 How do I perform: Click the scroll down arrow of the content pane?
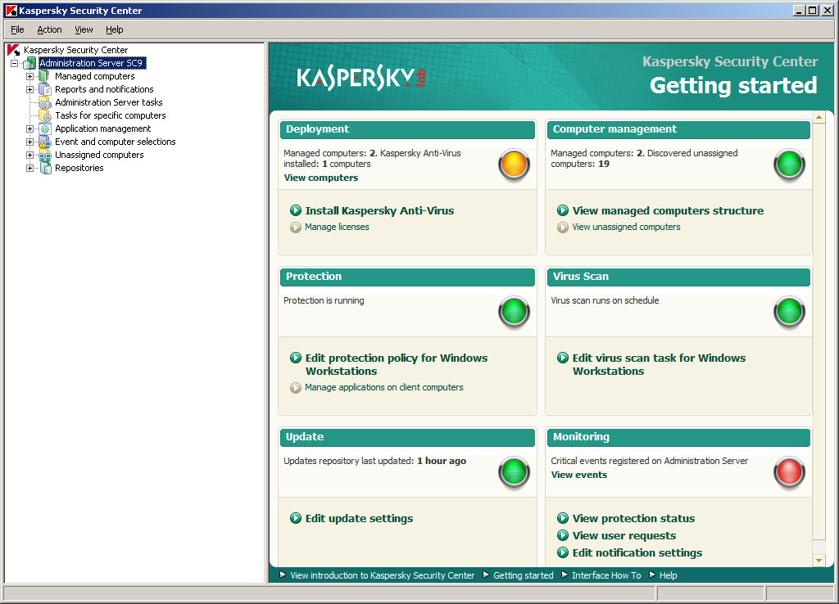tap(819, 560)
